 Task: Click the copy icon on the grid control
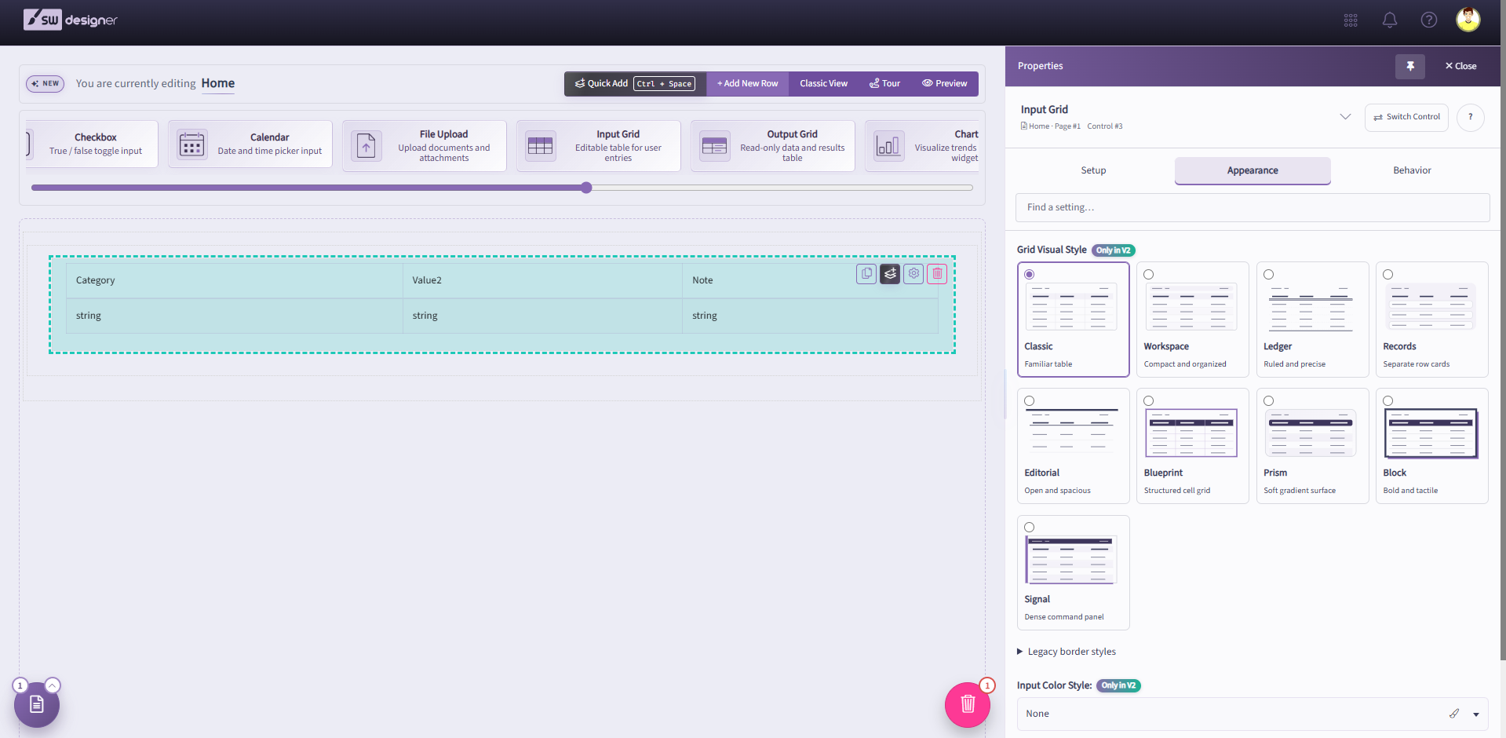[x=866, y=274]
